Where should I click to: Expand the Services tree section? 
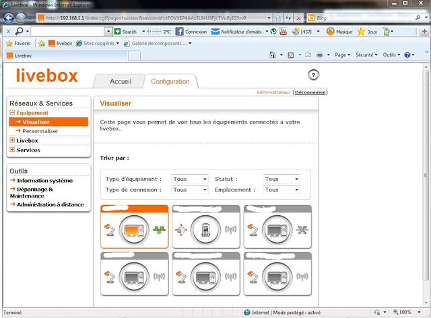[13, 150]
